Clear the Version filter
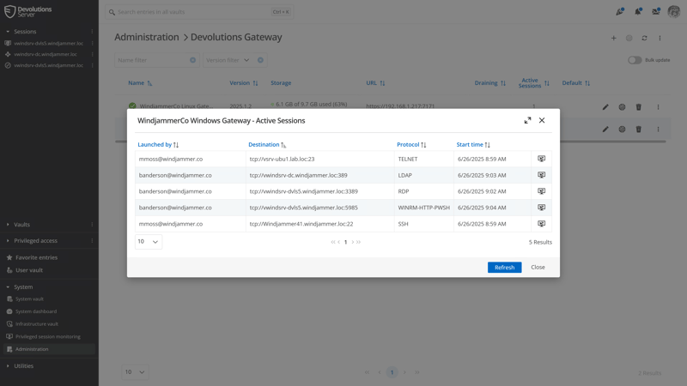Viewport: 687px width, 386px height. click(260, 60)
